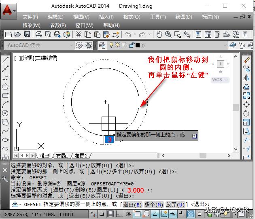Viewport: 255px width, 219px height.
Task: Select the Line tool in draw toolbar
Action: click(x=6, y=60)
